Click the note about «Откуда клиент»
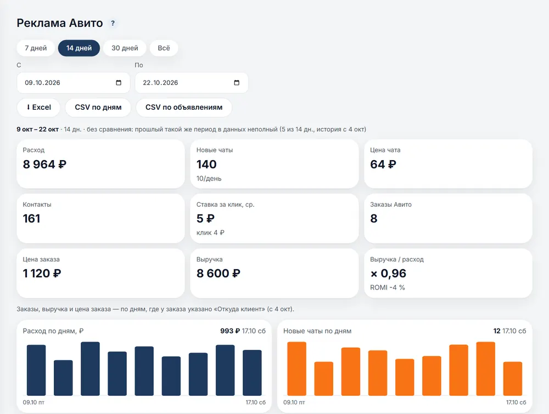This screenshot has height=414, width=549. [x=155, y=309]
